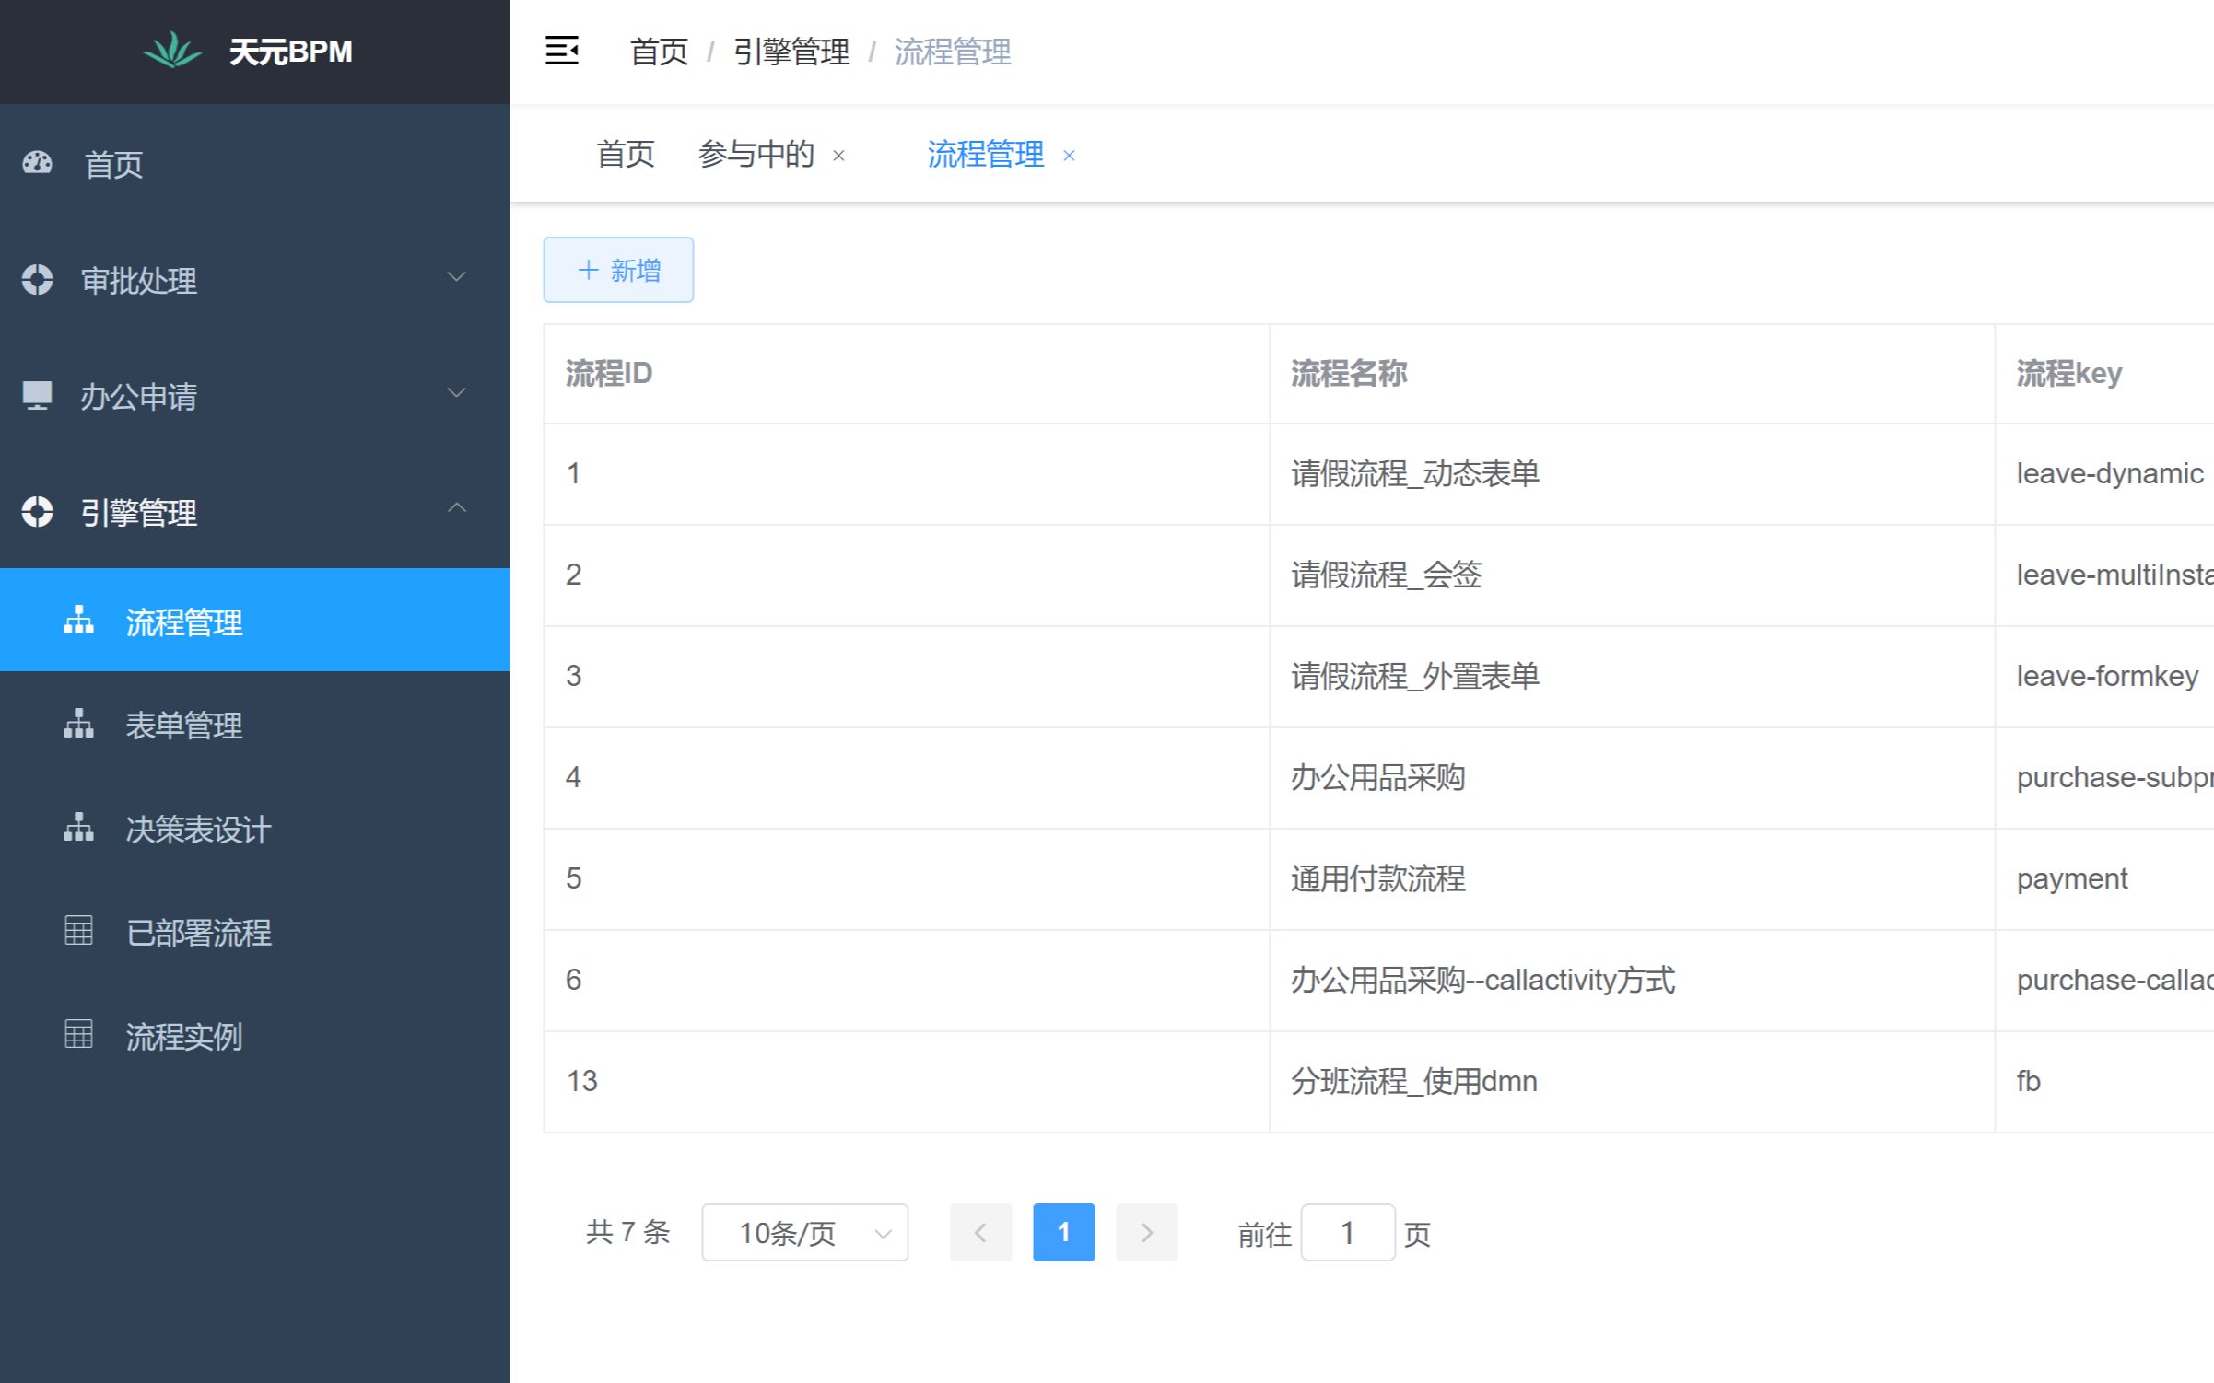
Task: Click the 办公申请 monitor icon
Action: coord(38,395)
